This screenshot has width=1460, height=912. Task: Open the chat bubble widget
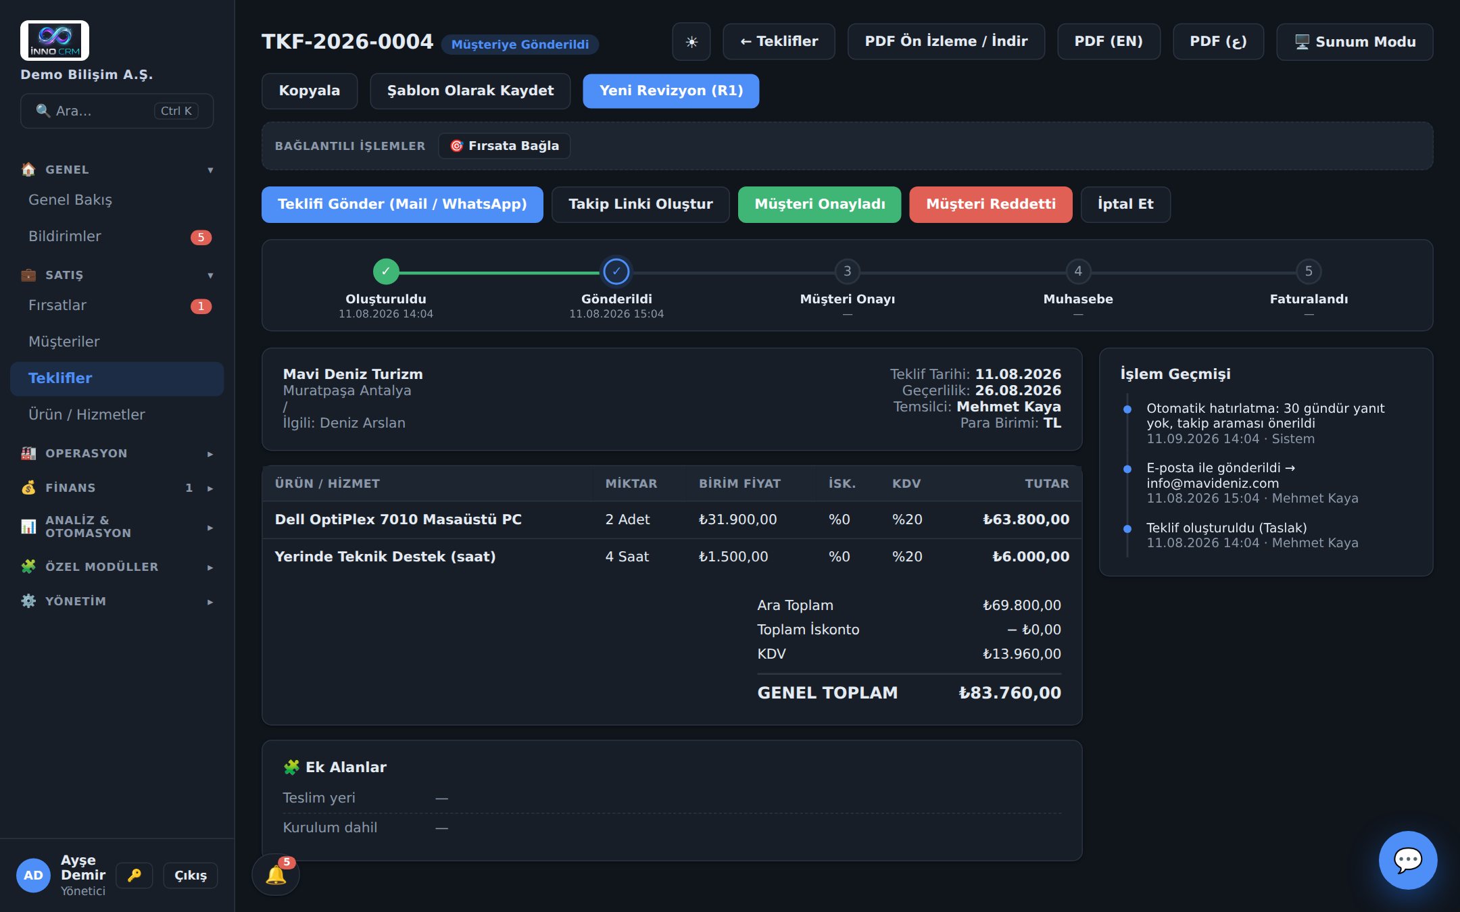tap(1408, 860)
